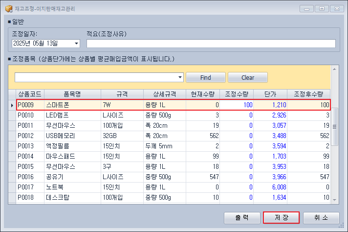
Task: Click the 적요(조정사유) input field
Action: coord(211,44)
